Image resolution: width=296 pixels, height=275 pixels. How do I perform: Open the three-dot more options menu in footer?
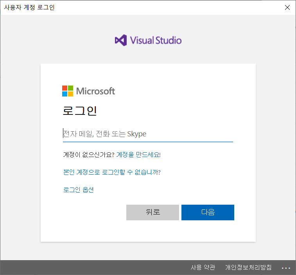[x=286, y=268]
